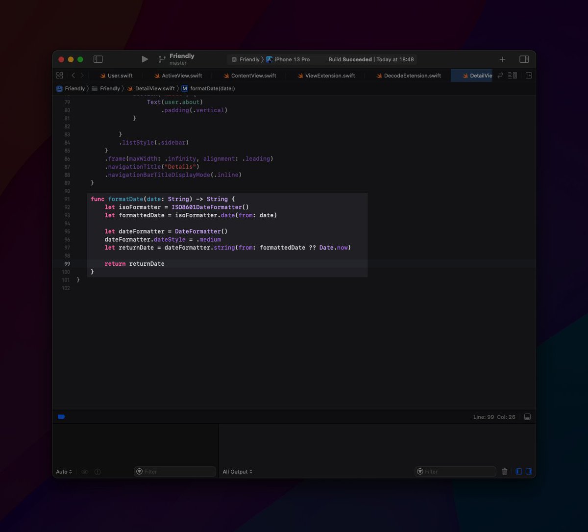Clear console with the trash icon

pos(505,472)
